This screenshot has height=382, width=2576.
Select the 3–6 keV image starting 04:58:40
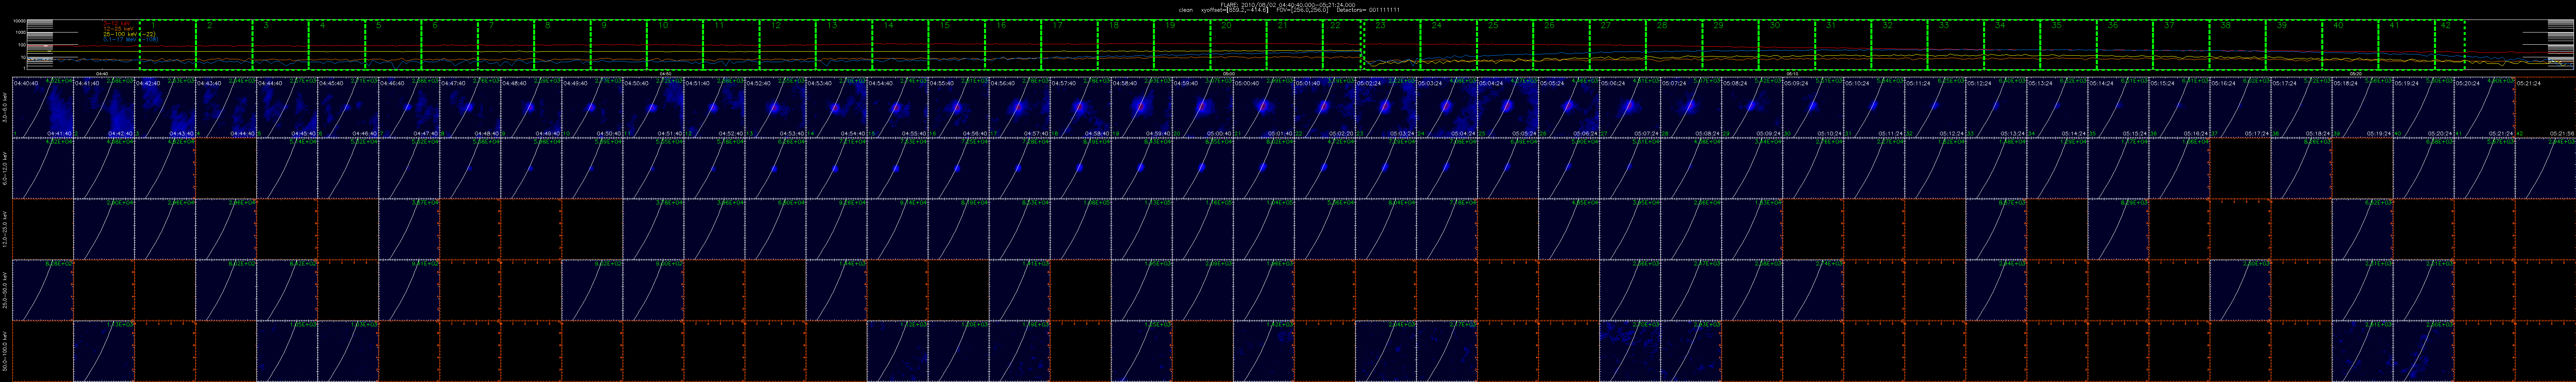[x=1141, y=108]
